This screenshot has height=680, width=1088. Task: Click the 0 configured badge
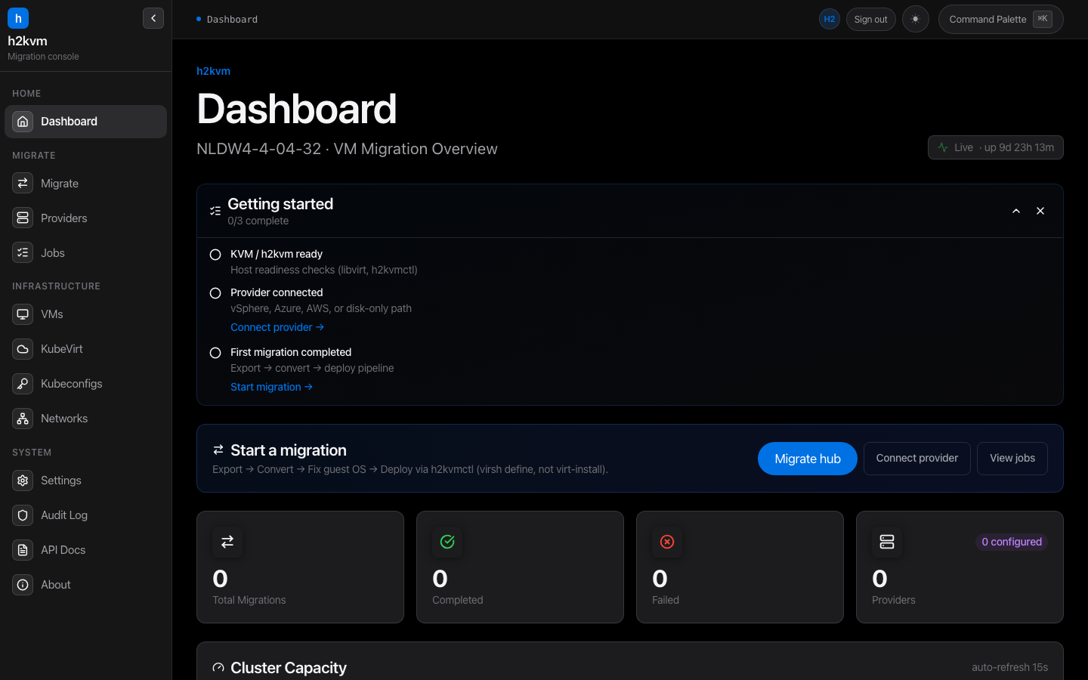pos(1012,542)
